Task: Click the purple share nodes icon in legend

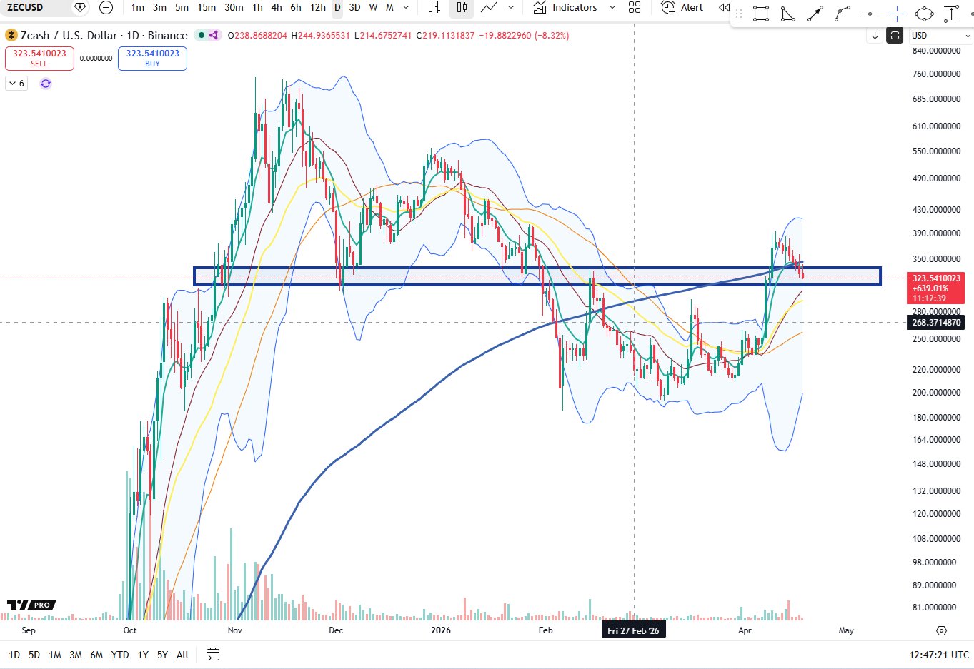Action: tap(213, 35)
